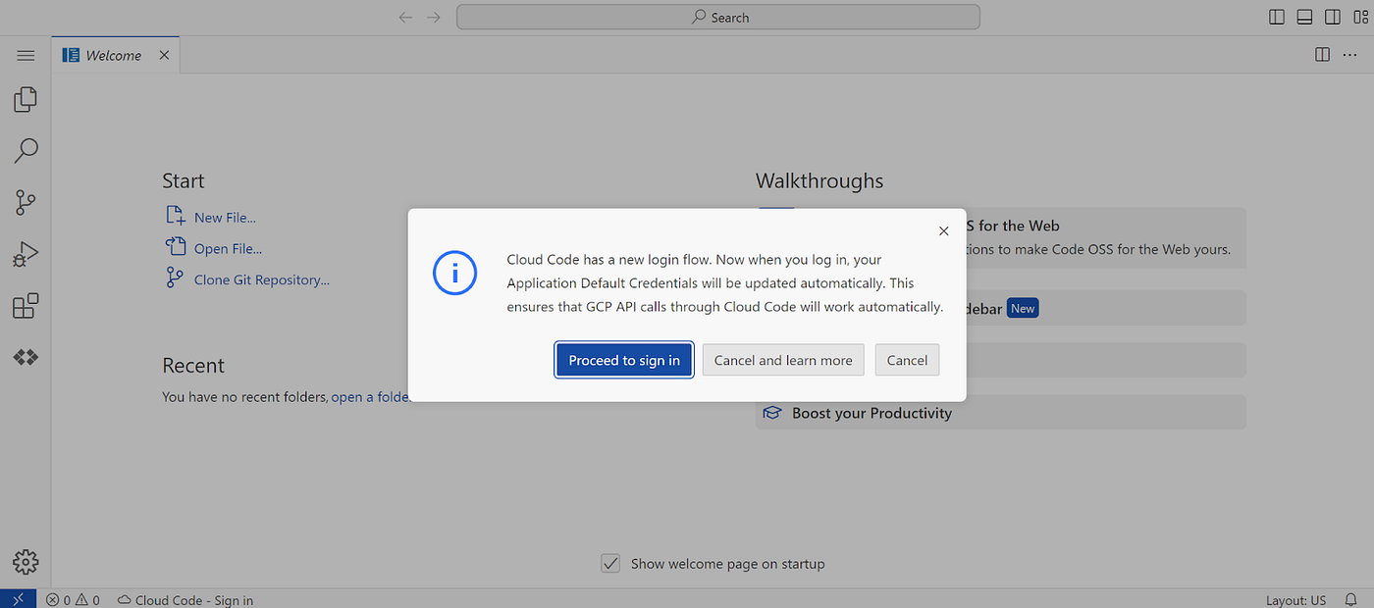Click Cloud Code - Sign in status item
This screenshot has height=608, width=1374.
click(185, 600)
